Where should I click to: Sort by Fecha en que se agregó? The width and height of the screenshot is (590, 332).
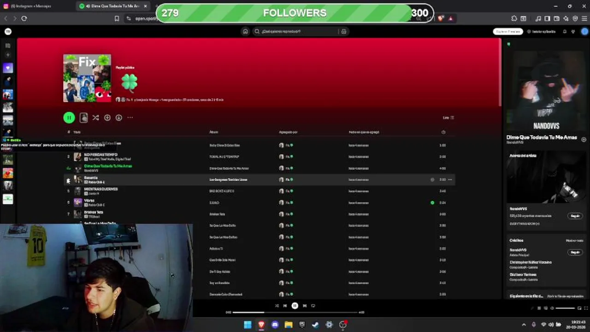click(364, 132)
